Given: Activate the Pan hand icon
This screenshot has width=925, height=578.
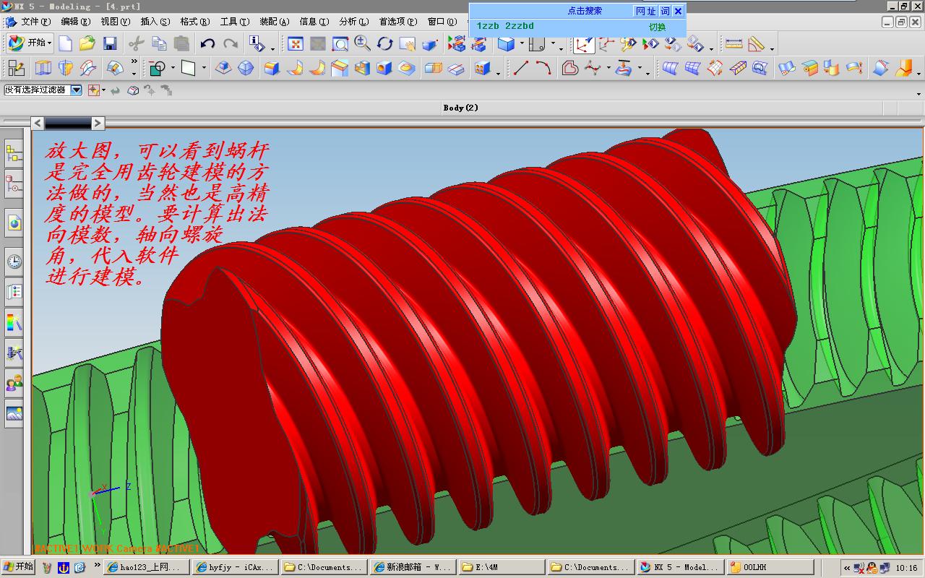Looking at the screenshot, I should [x=407, y=44].
